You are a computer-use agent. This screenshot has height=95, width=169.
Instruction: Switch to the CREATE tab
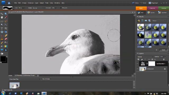(152, 8)
